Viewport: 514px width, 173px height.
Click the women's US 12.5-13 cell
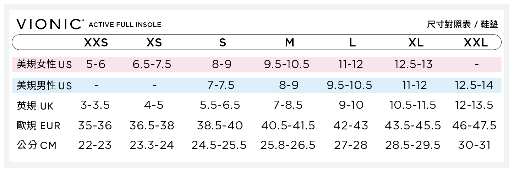pyautogui.click(x=414, y=65)
